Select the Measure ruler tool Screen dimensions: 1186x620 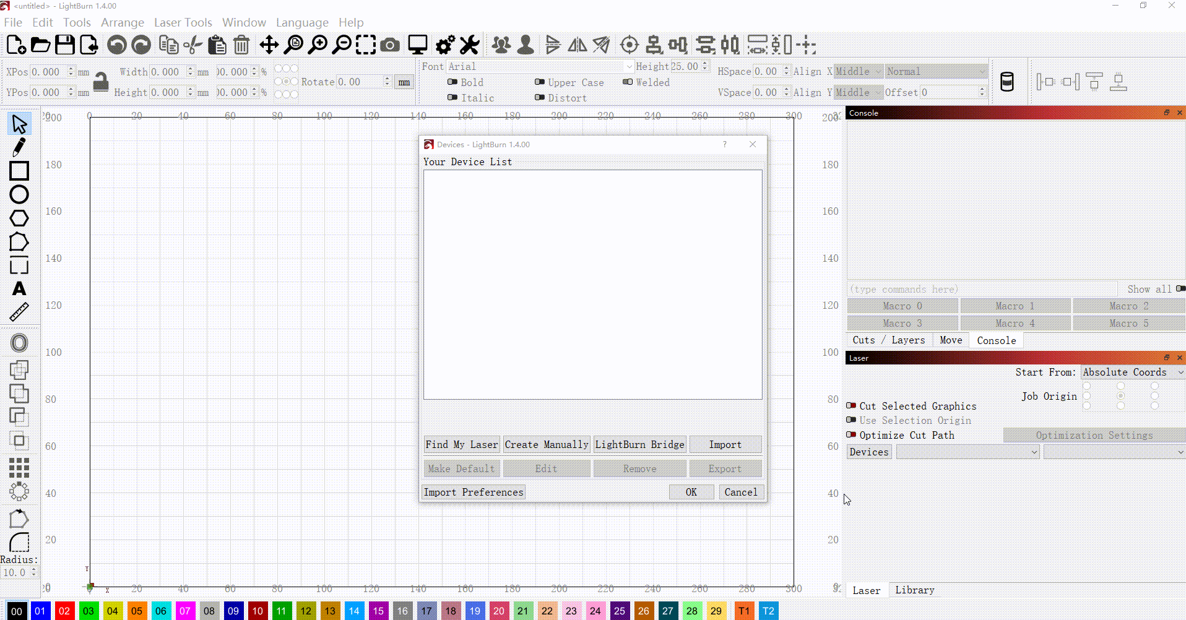19,312
